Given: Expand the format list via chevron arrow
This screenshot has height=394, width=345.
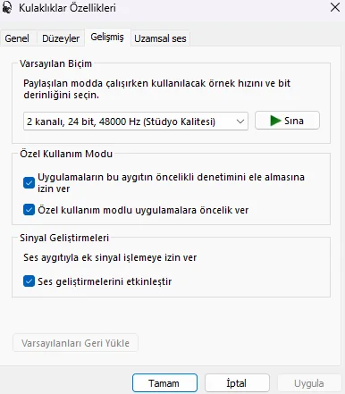Looking at the screenshot, I should click(x=240, y=122).
